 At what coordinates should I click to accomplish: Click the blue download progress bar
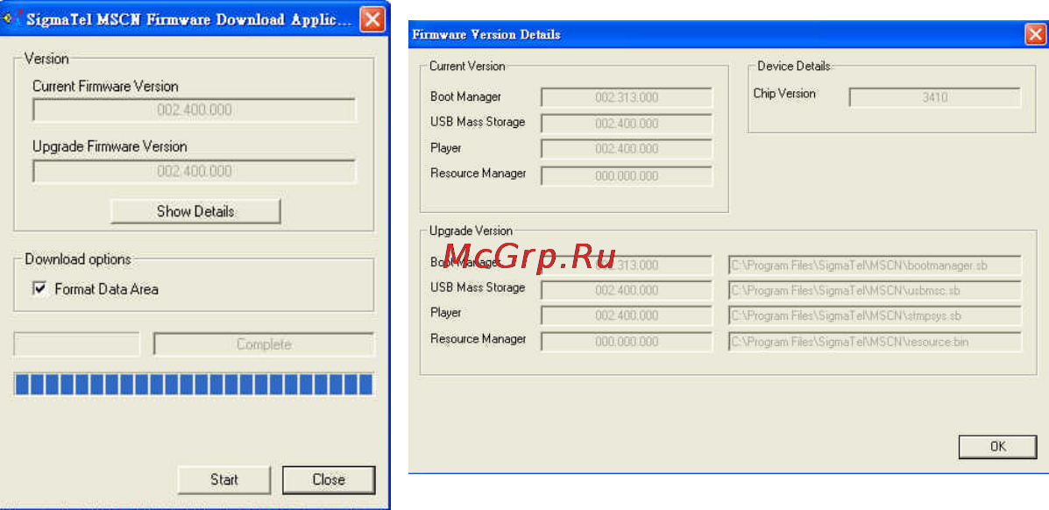pyautogui.click(x=194, y=384)
